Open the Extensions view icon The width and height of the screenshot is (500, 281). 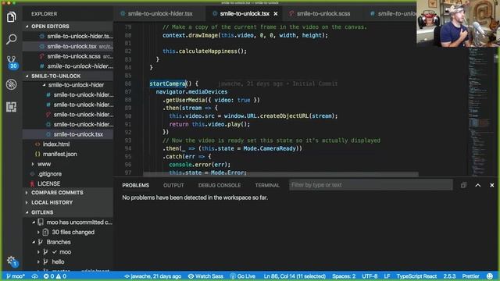tap(12, 107)
